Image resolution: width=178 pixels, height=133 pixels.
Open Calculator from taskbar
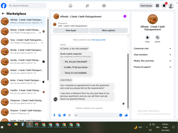pyautogui.click(x=23, y=124)
